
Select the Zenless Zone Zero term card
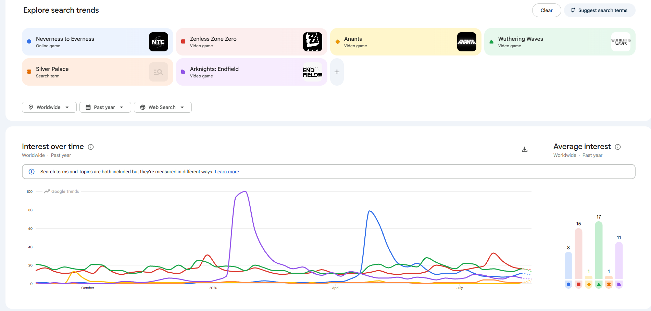click(252, 42)
